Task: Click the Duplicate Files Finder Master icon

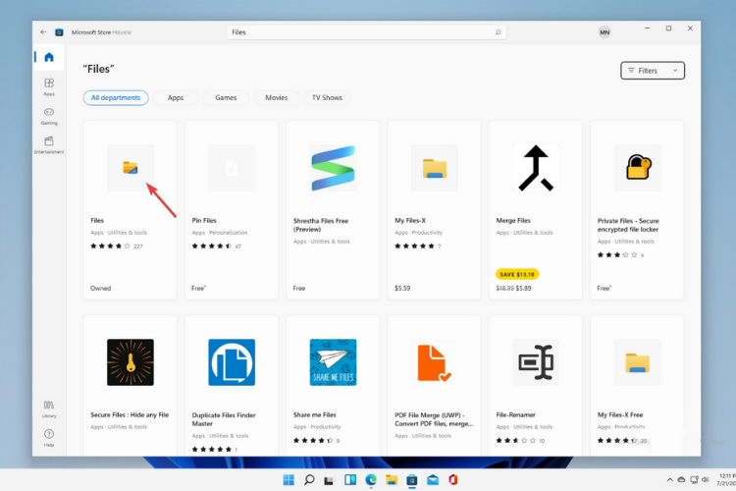Action: click(x=232, y=362)
